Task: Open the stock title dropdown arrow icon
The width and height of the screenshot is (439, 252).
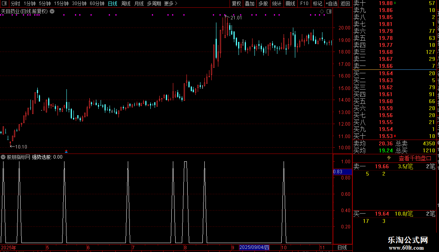Action: [52, 11]
